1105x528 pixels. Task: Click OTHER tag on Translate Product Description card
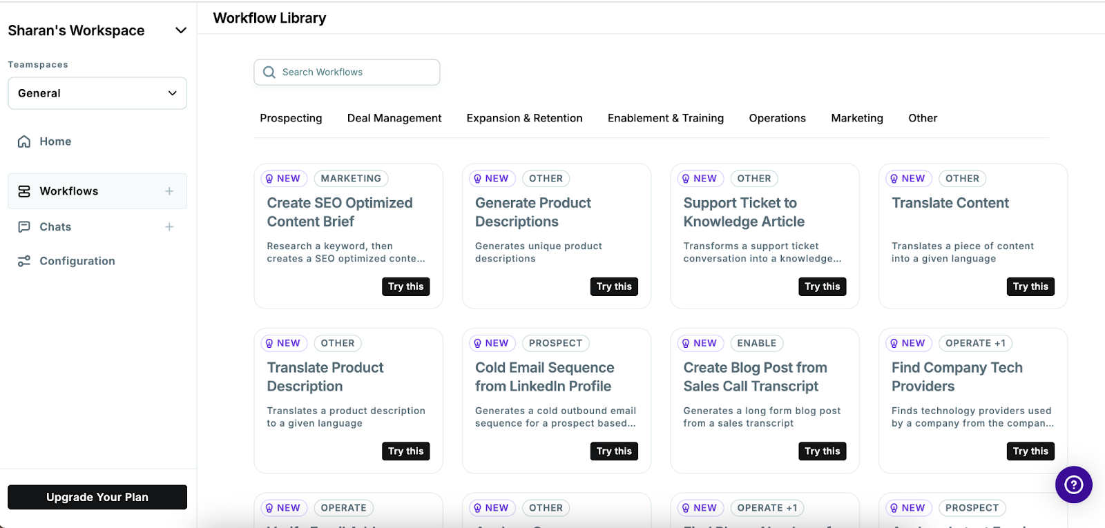point(338,343)
